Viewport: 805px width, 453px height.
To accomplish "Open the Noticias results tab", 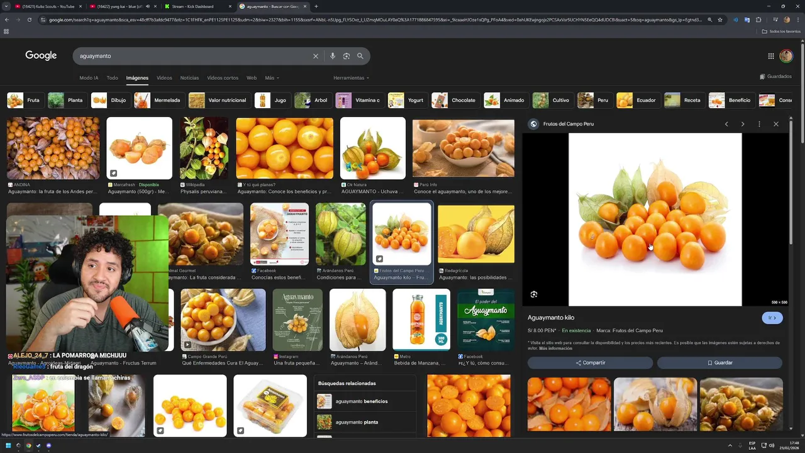I will coord(189,78).
